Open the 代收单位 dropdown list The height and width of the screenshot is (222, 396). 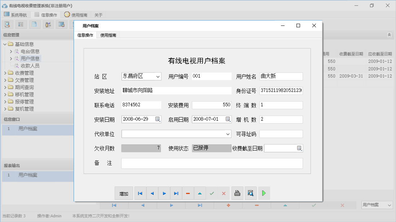227,134
